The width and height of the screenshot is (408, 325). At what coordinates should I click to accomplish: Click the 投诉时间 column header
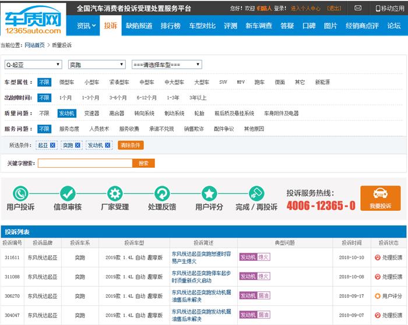tap(351, 243)
